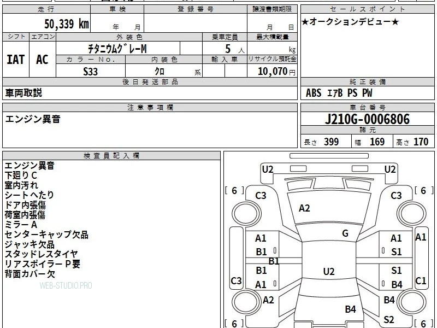Click the inspector note リアスポイラーP要
This screenshot has width=437, height=328.
click(43, 264)
